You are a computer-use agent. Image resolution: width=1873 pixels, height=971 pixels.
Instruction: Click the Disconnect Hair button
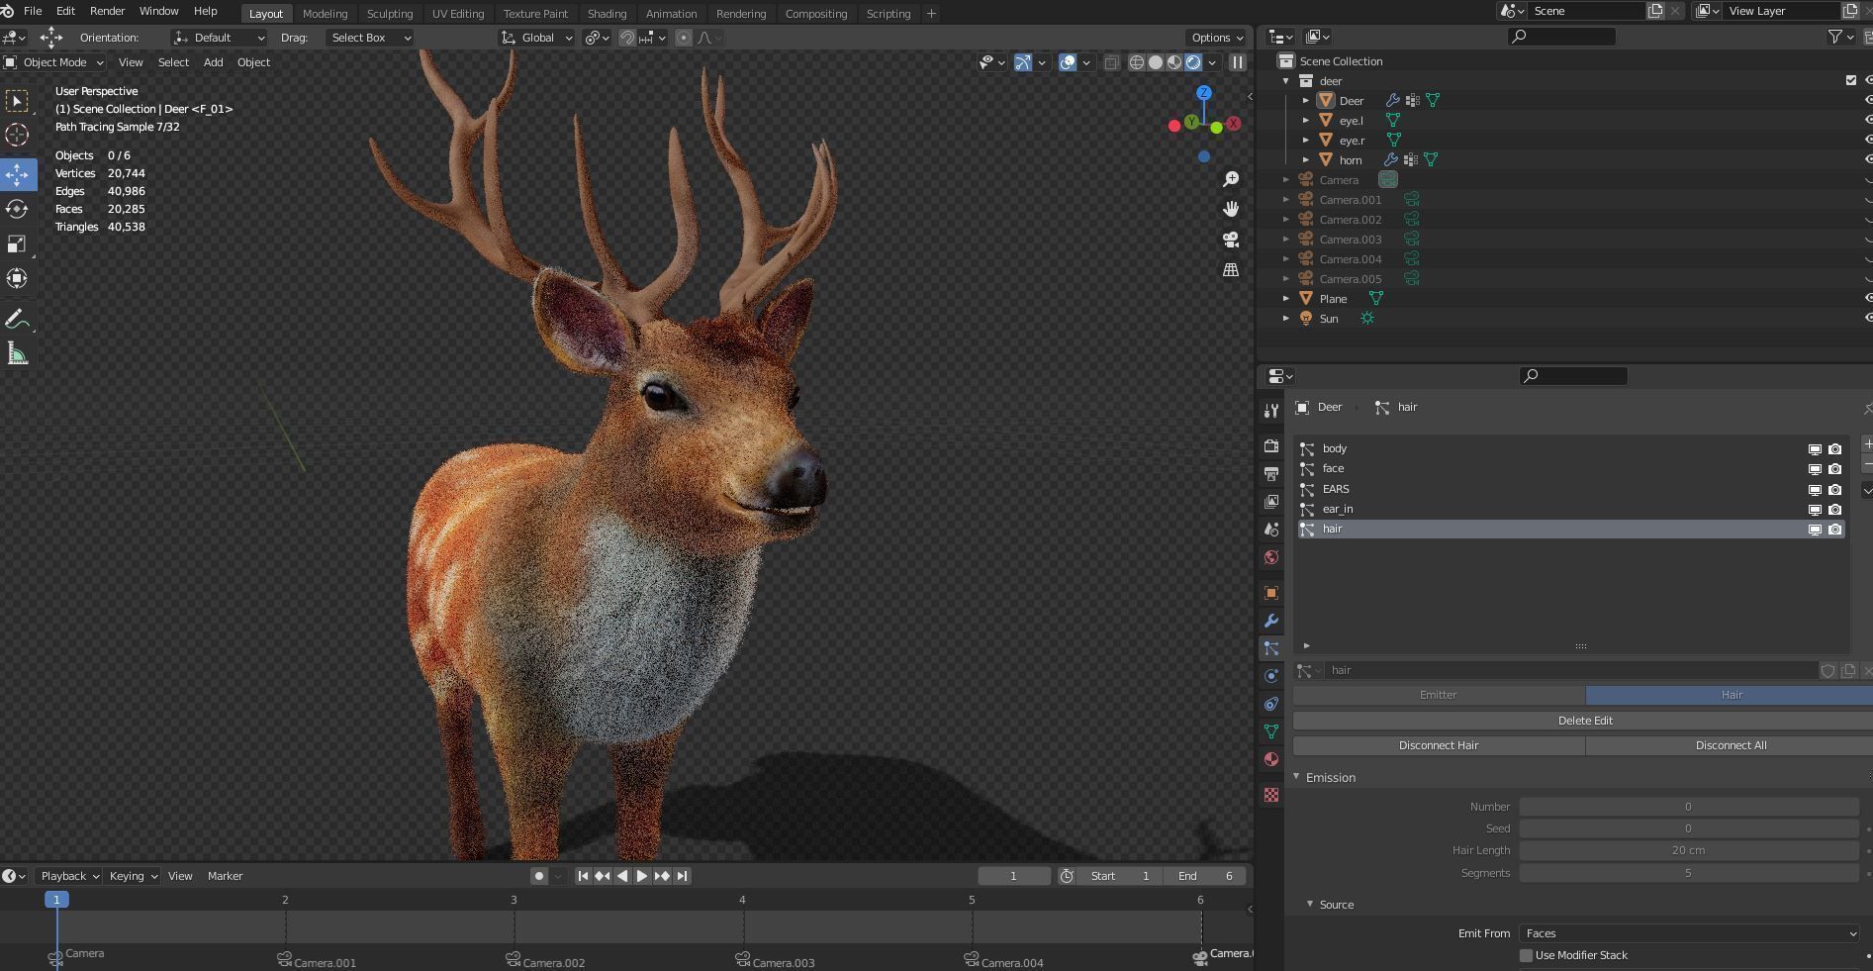[1439, 745]
